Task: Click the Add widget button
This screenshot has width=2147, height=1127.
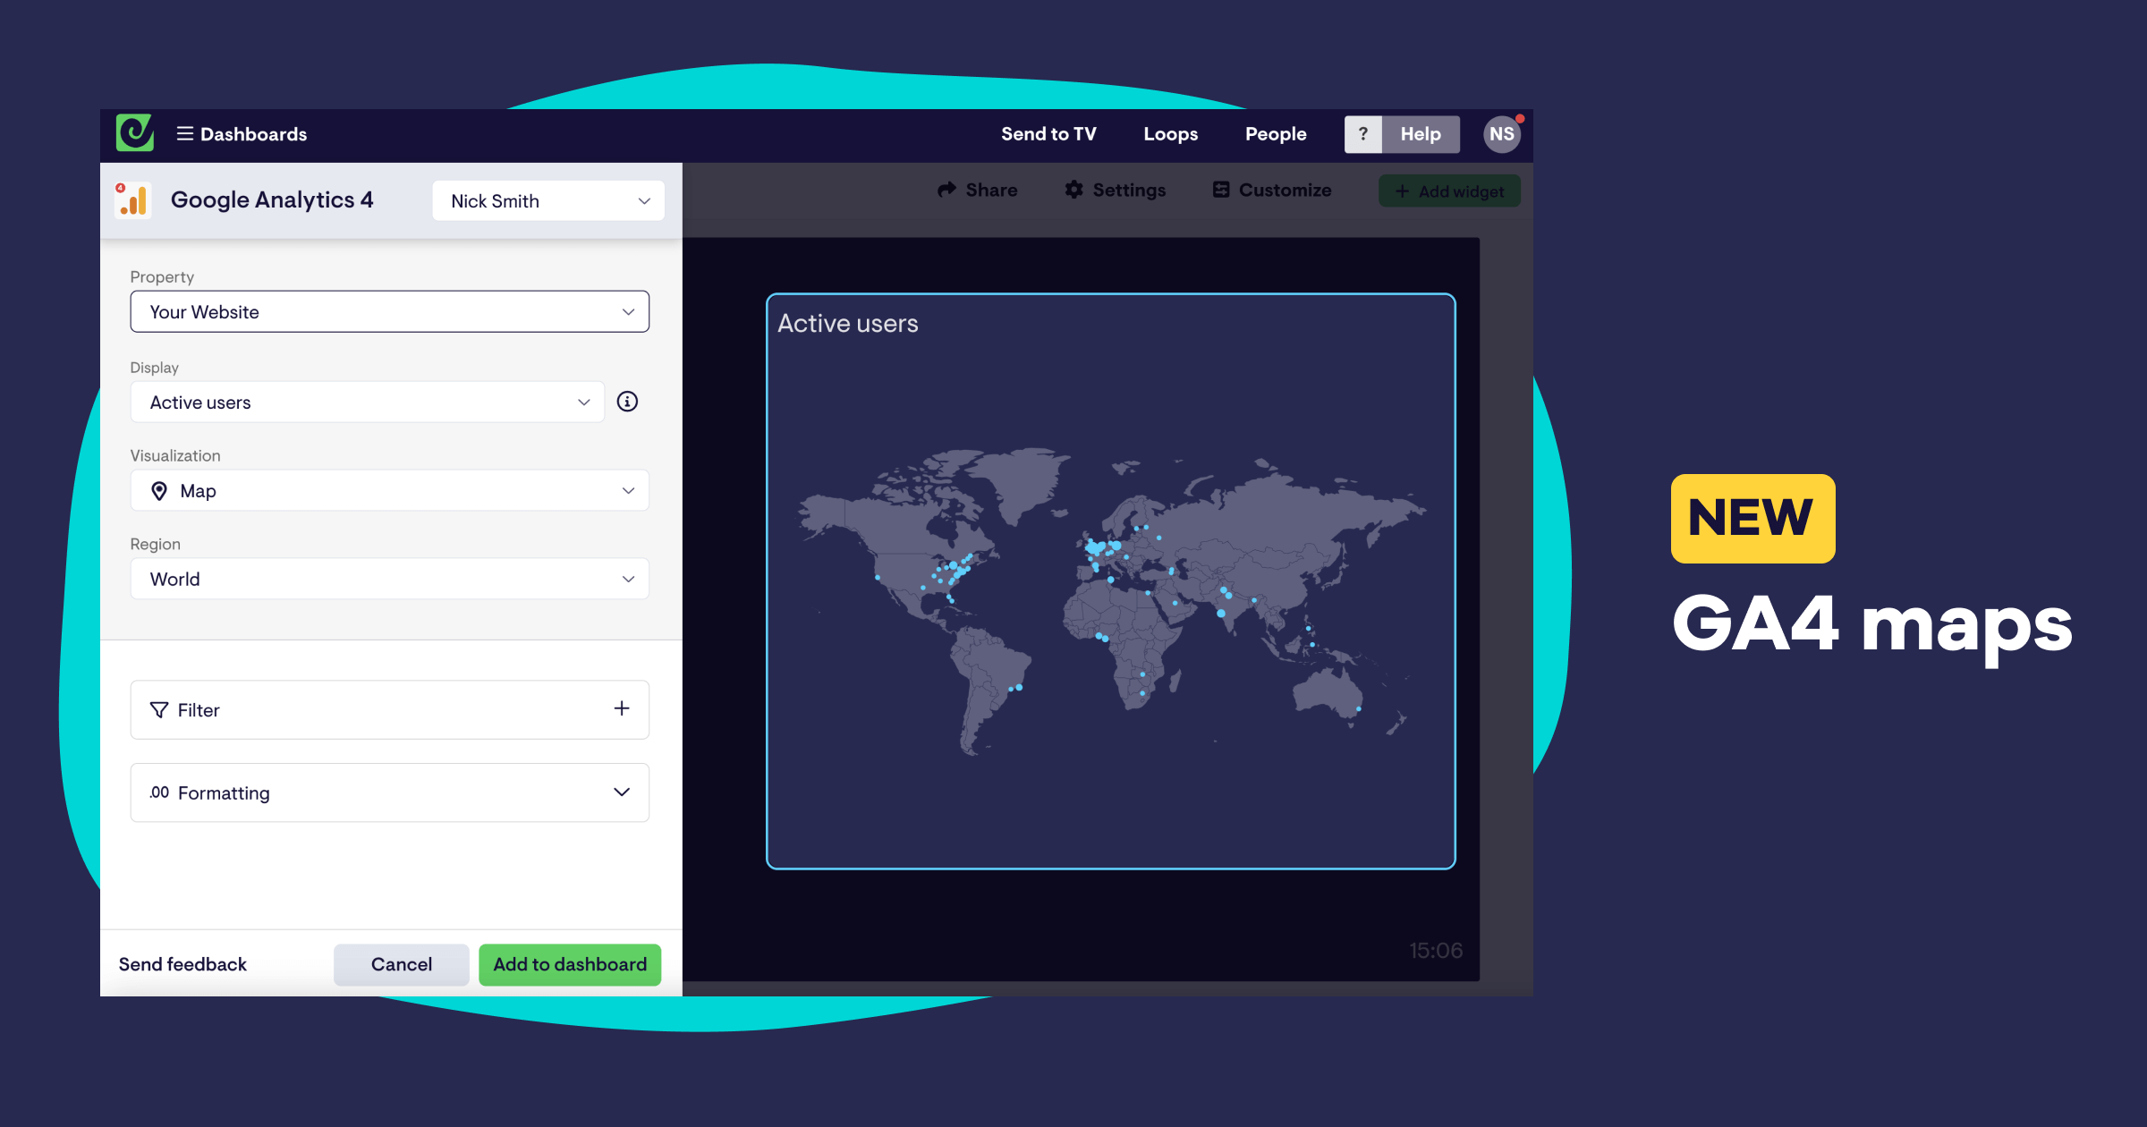Action: click(1449, 191)
